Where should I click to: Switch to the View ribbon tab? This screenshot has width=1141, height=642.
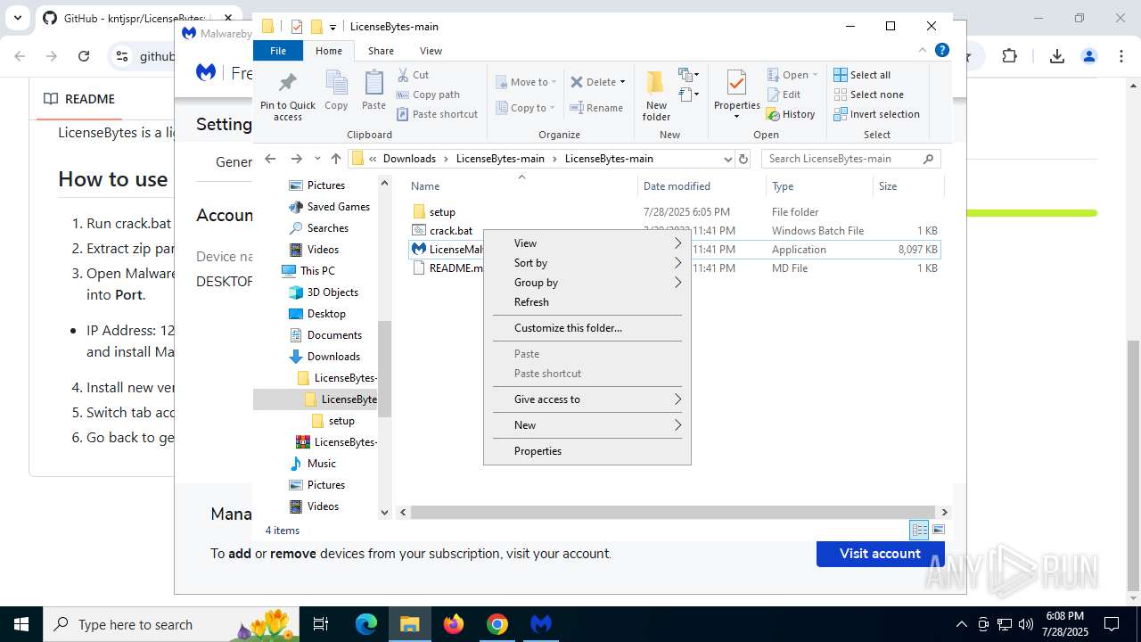431,51
